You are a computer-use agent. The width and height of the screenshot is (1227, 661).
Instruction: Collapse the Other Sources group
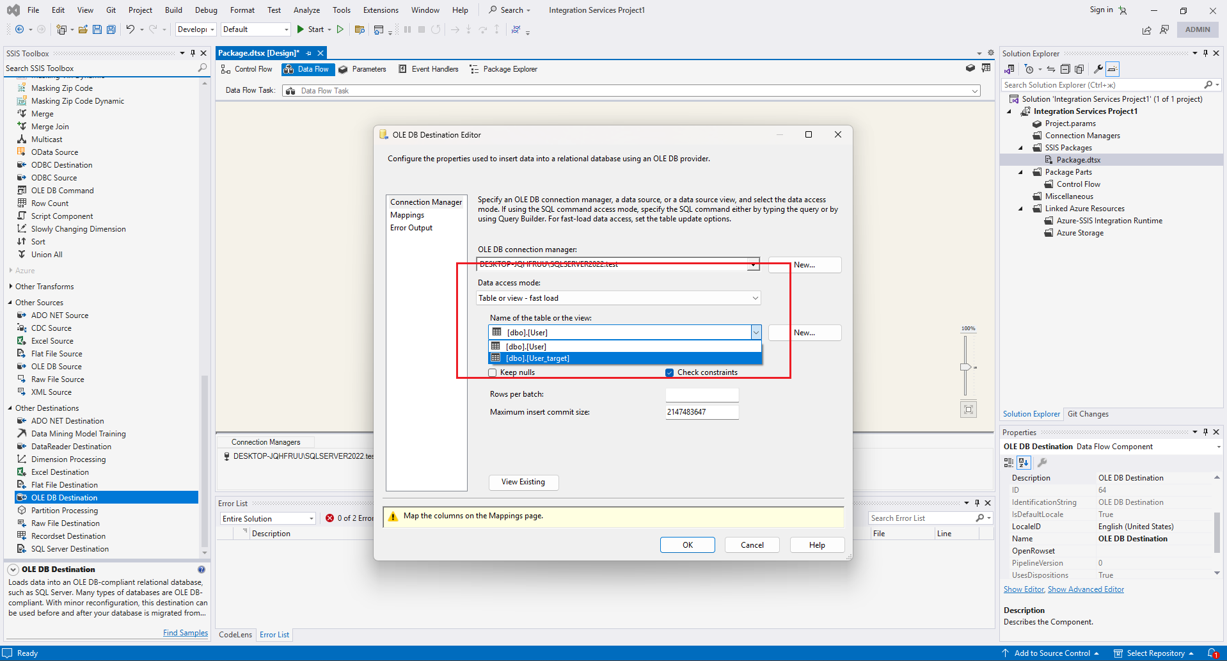10,303
